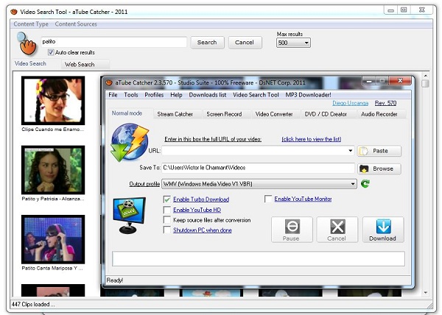Click the Pause button

pos(292,230)
